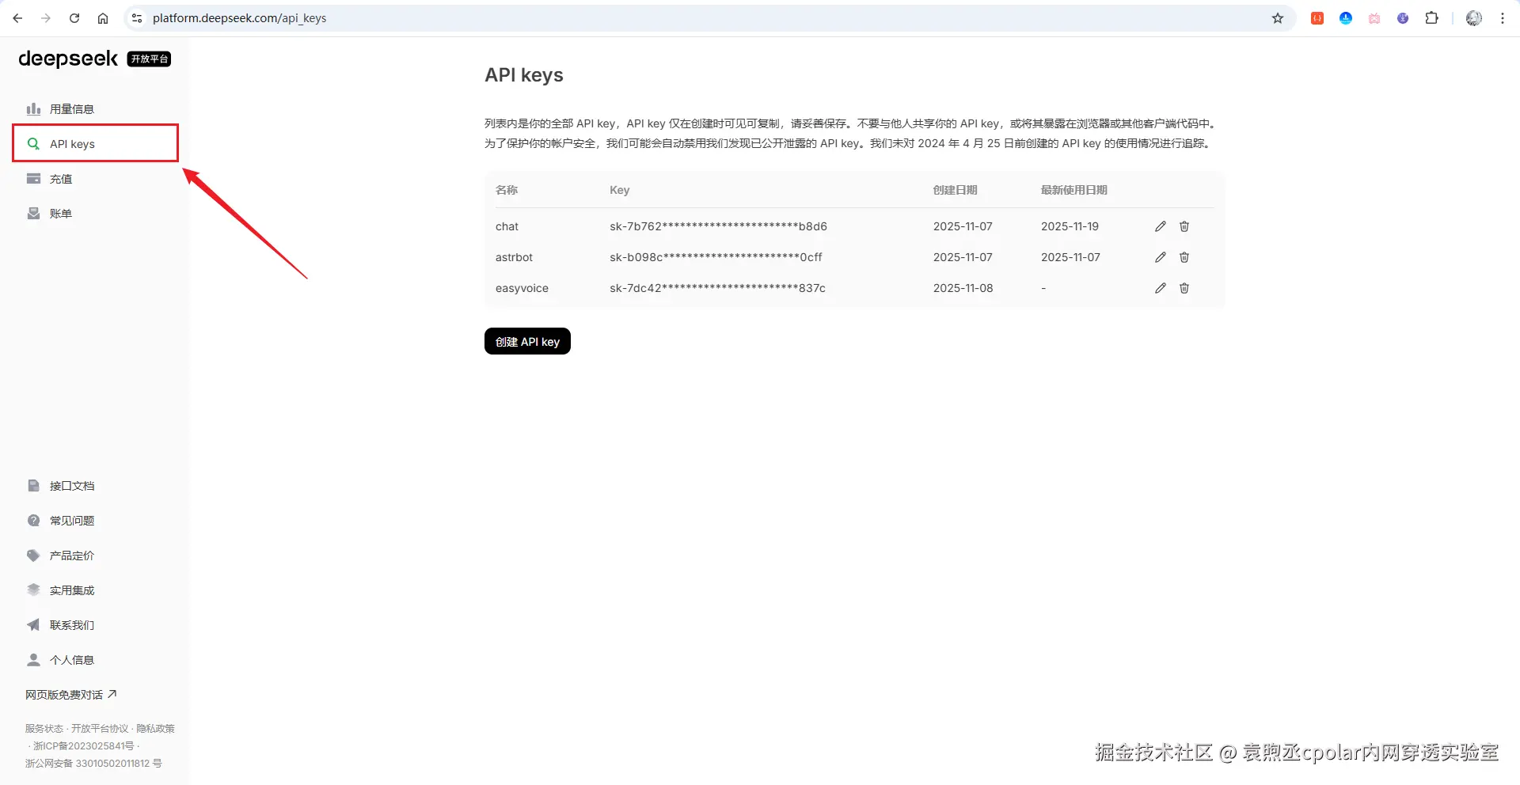
Task: Edit the astrbot API key name
Action: tap(1161, 257)
